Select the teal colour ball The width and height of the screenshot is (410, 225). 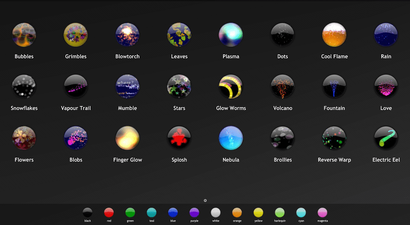point(152,213)
